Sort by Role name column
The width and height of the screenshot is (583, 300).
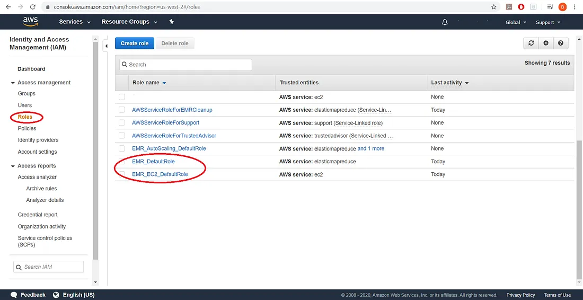point(149,83)
